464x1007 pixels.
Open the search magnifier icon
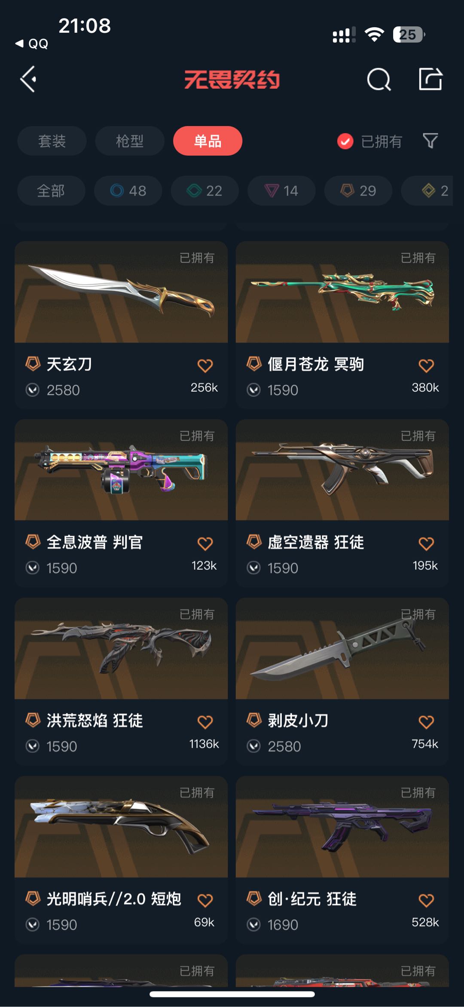[x=379, y=79]
